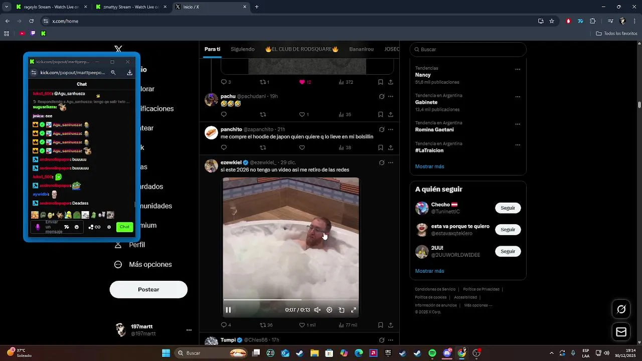Open options for #LaTraicion trend
This screenshot has height=361, width=642.
[518, 145]
